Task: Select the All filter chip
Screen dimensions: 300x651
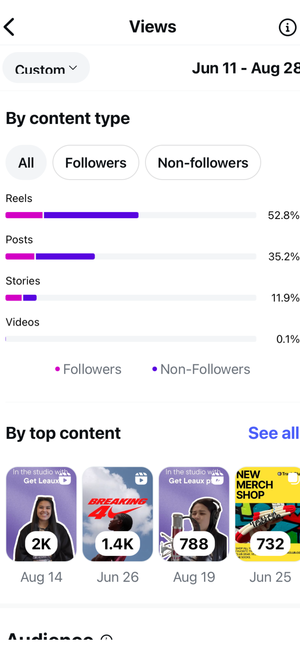Action: (x=26, y=163)
